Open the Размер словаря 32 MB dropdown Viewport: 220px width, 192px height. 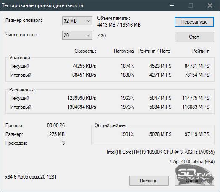tap(77, 21)
